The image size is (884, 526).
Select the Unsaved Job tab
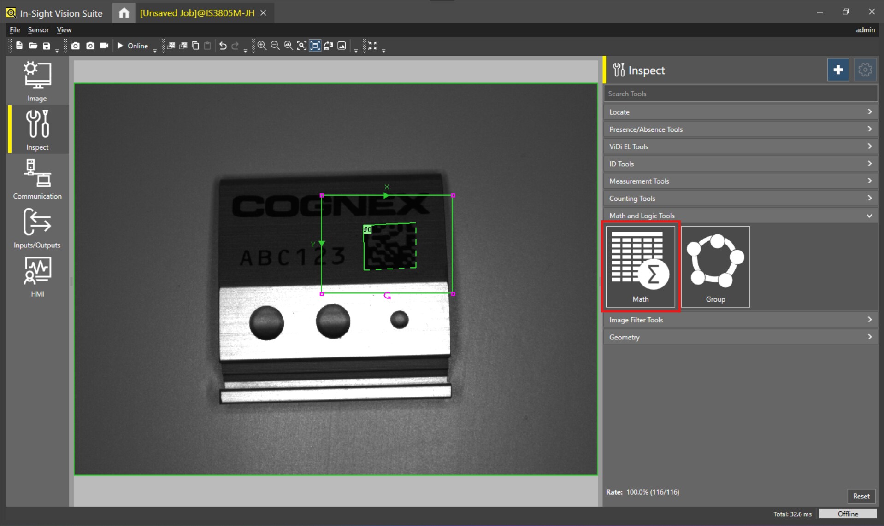click(197, 12)
